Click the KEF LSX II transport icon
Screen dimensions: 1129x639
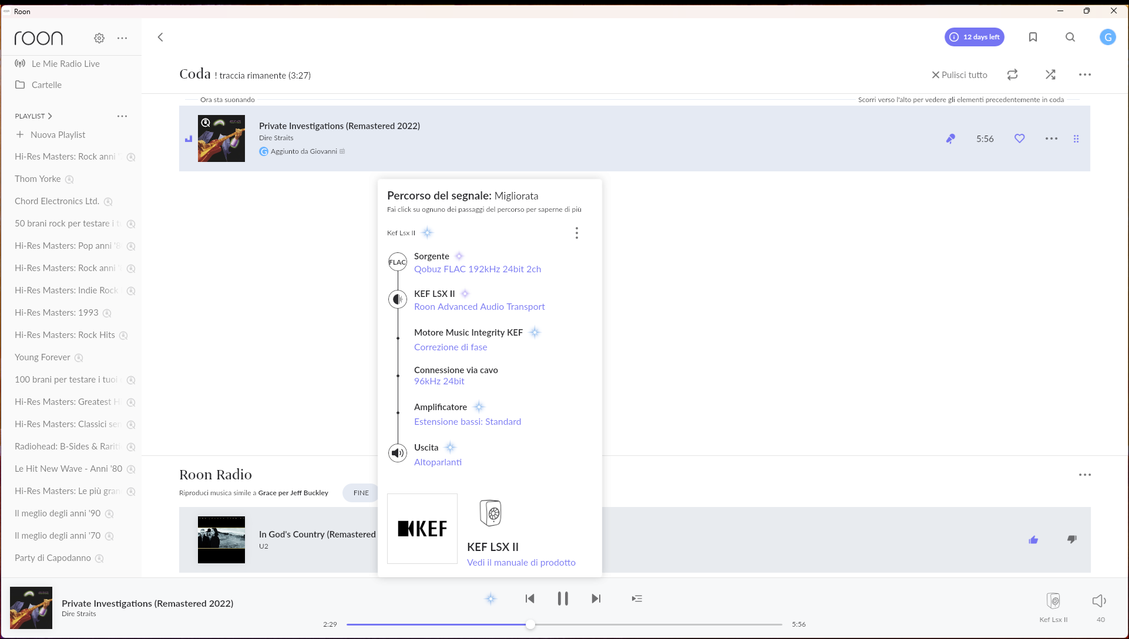pyautogui.click(x=398, y=299)
